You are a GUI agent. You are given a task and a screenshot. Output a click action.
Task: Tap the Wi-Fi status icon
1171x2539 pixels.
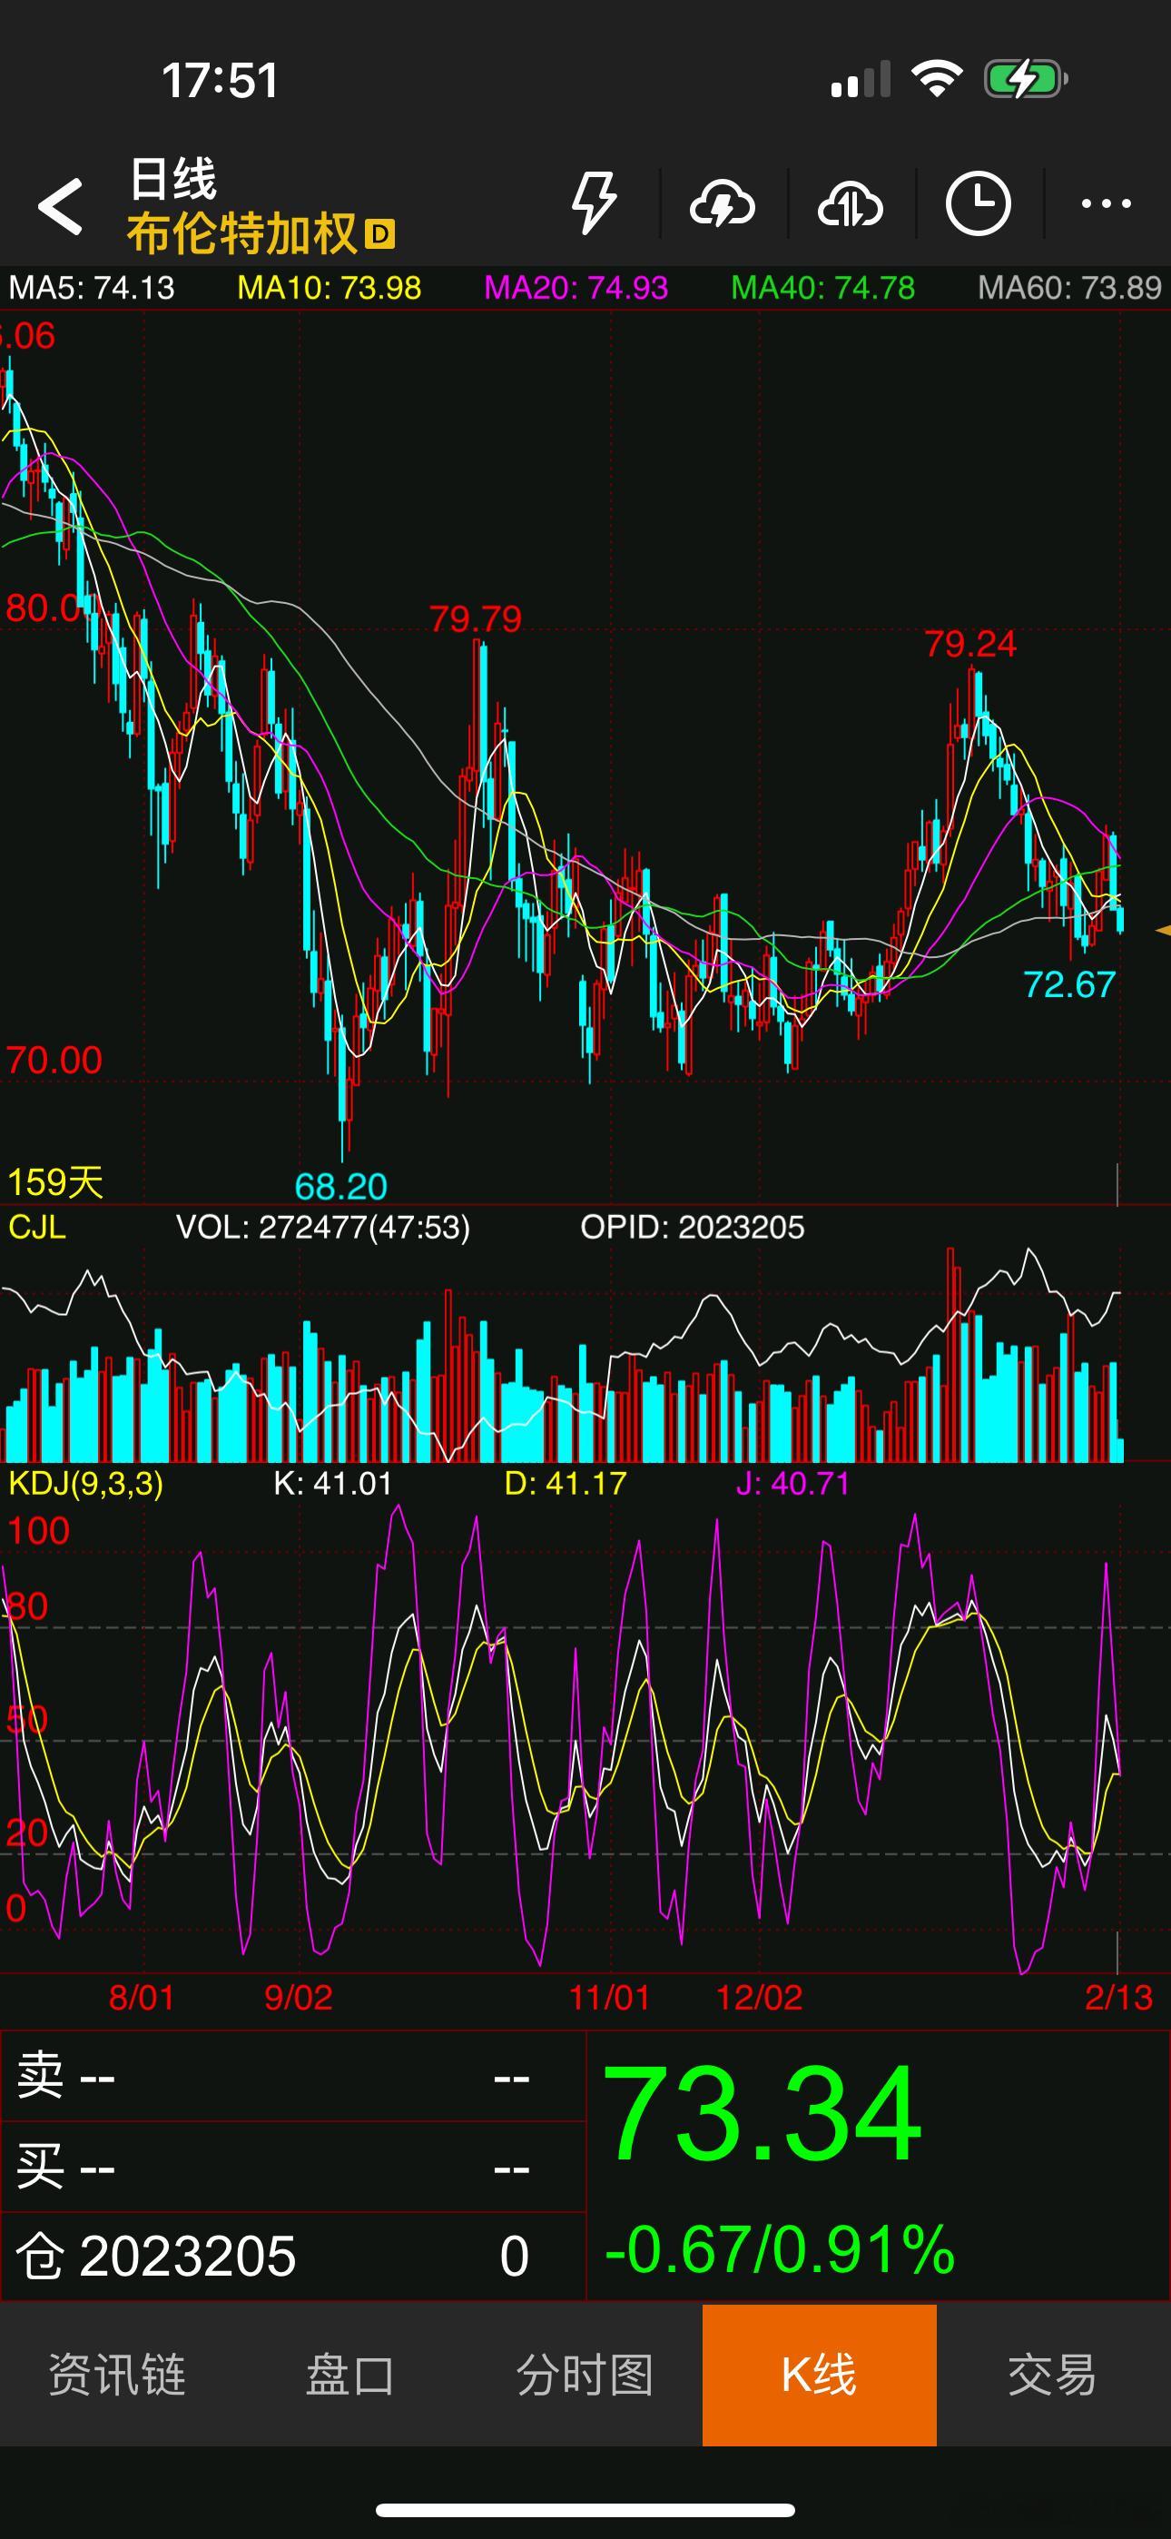938,79
